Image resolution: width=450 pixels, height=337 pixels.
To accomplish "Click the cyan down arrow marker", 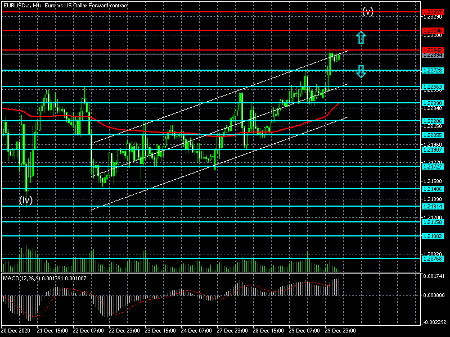I will (x=361, y=71).
